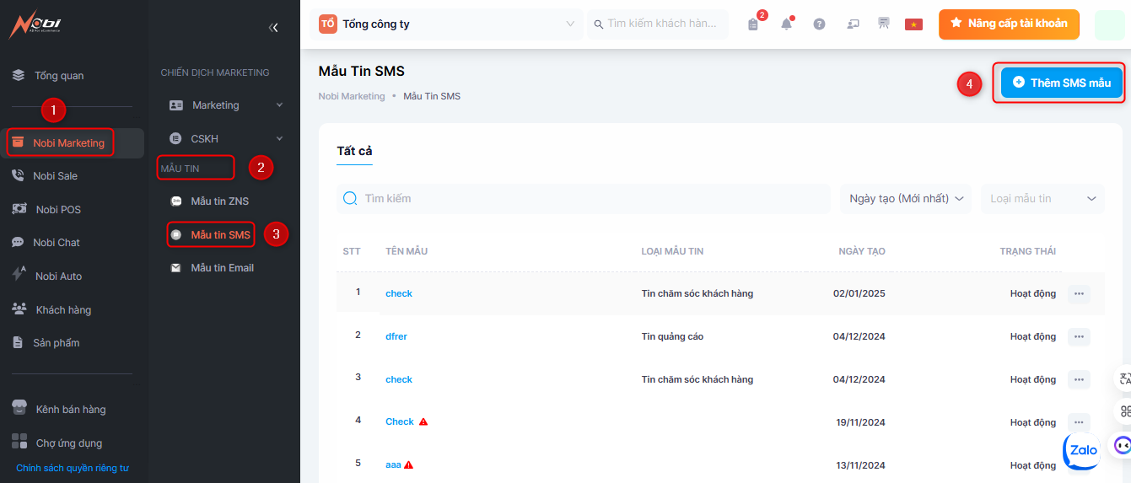
Task: Select Mẫu tin ZNS in sidebar
Action: point(219,201)
